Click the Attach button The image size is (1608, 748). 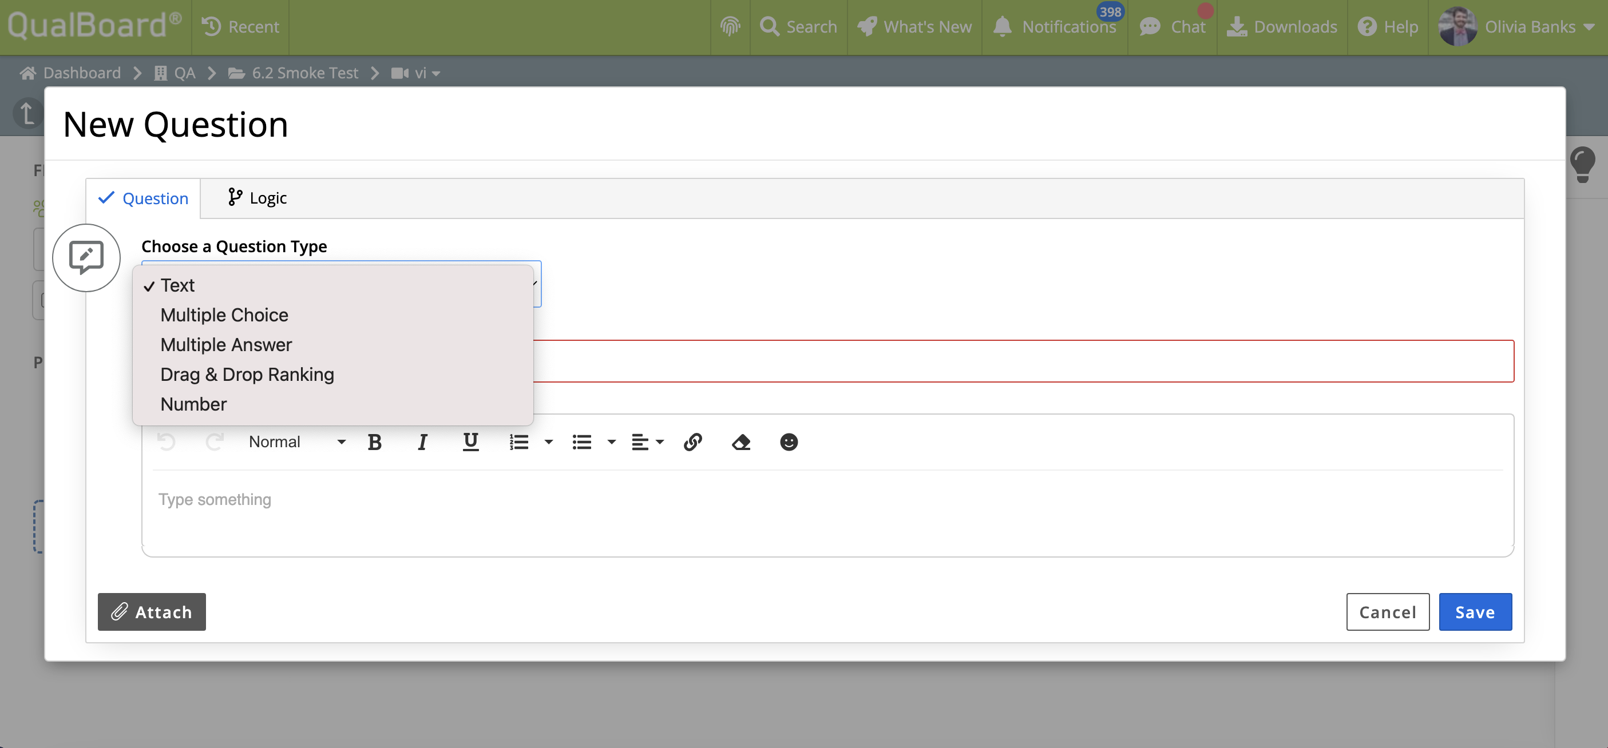tap(152, 612)
